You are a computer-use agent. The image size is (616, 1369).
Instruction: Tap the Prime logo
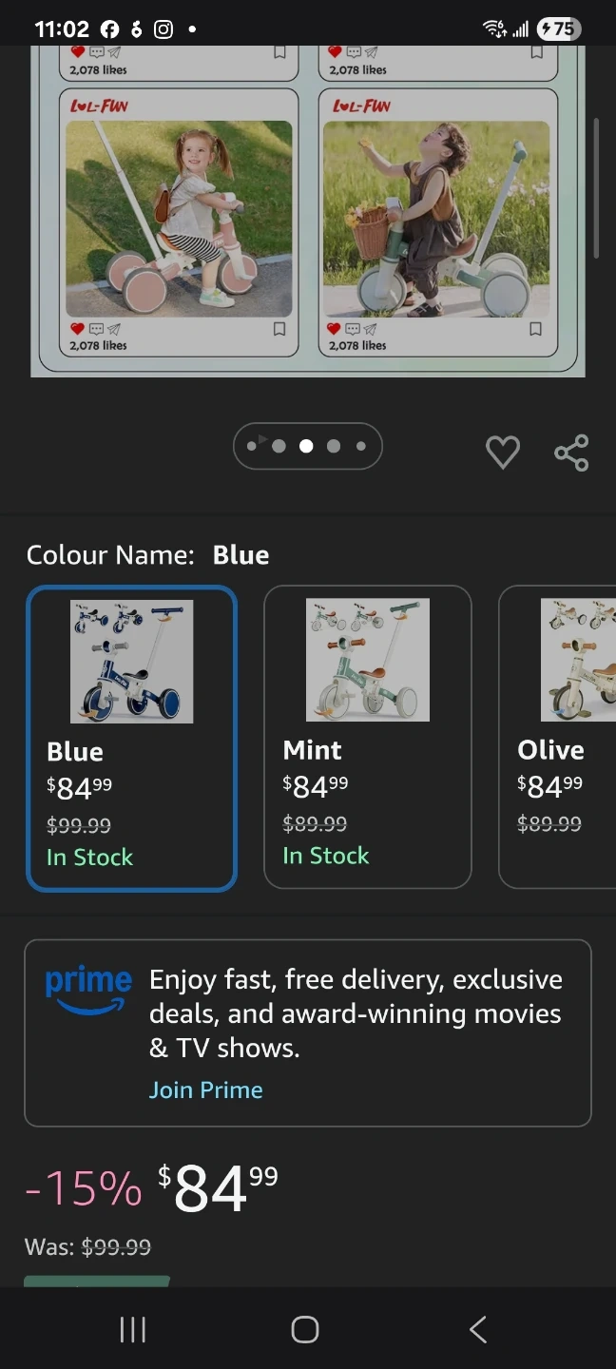[88, 991]
